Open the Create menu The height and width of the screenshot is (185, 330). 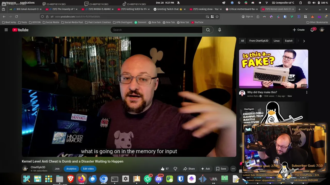click(299, 30)
